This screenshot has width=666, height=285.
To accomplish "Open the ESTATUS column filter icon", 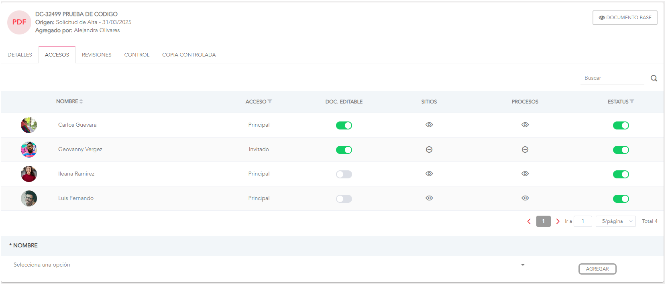I will click(x=632, y=101).
